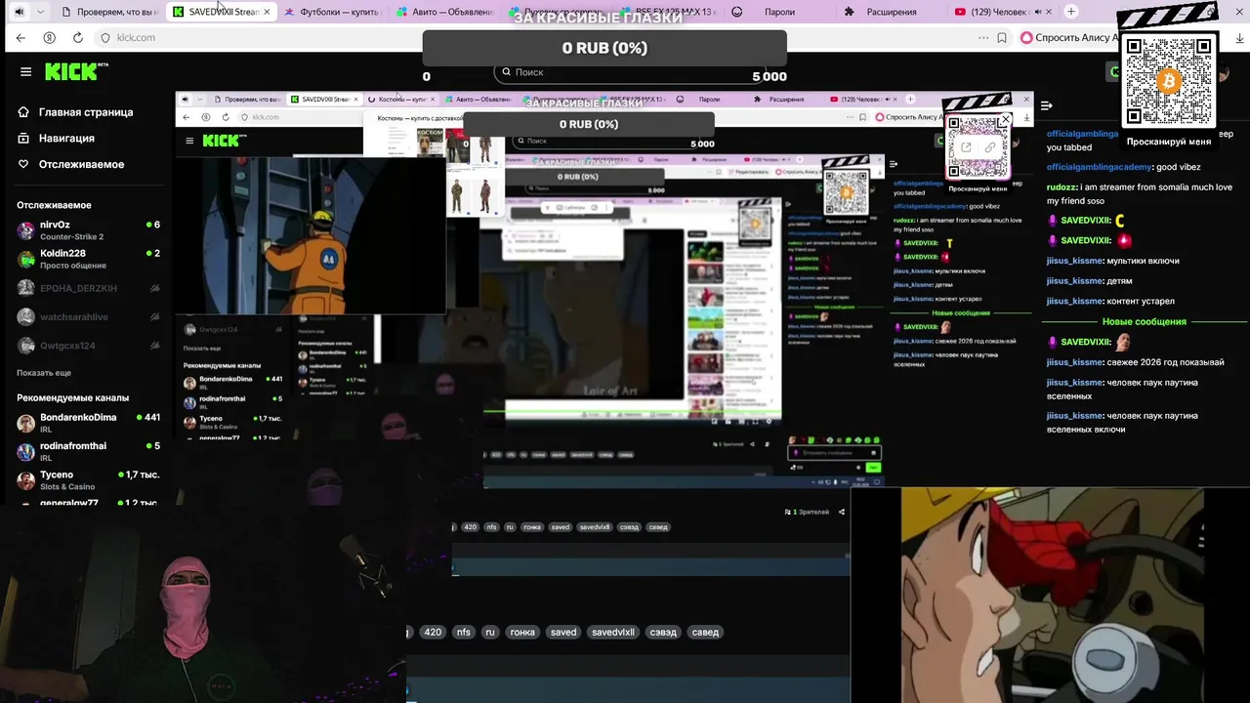Select the savedvlxll tag in the lowest tag row
Screen dimensions: 1250x703
coord(613,632)
